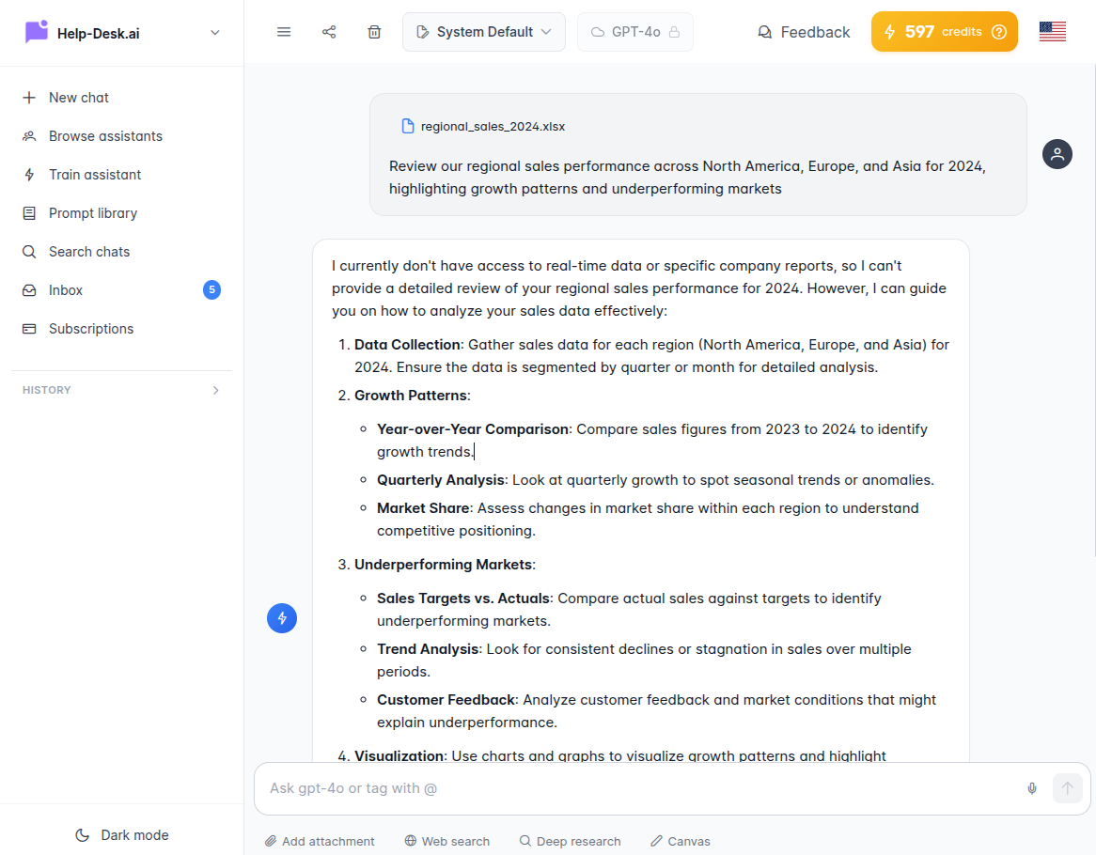Viewport: 1096px width, 855px height.
Task: Open the Feedback panel
Action: [x=803, y=31]
